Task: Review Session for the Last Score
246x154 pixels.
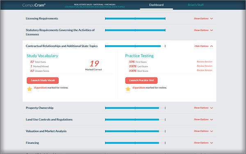Action: coord(205,66)
